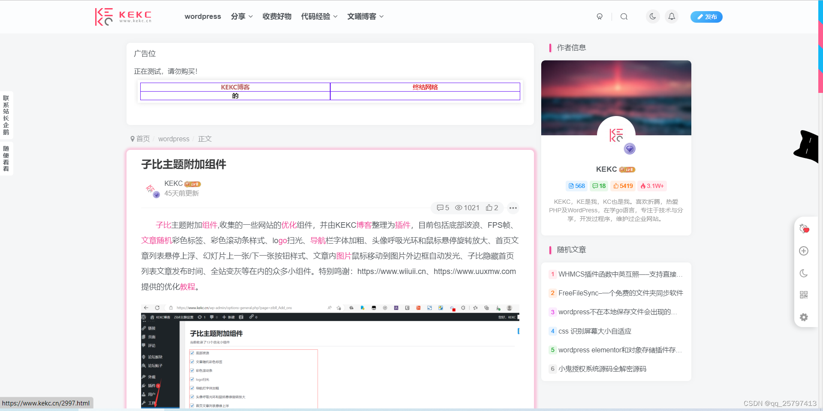823x411 pixels.
Task: Open the wordpress menu item
Action: click(x=203, y=16)
